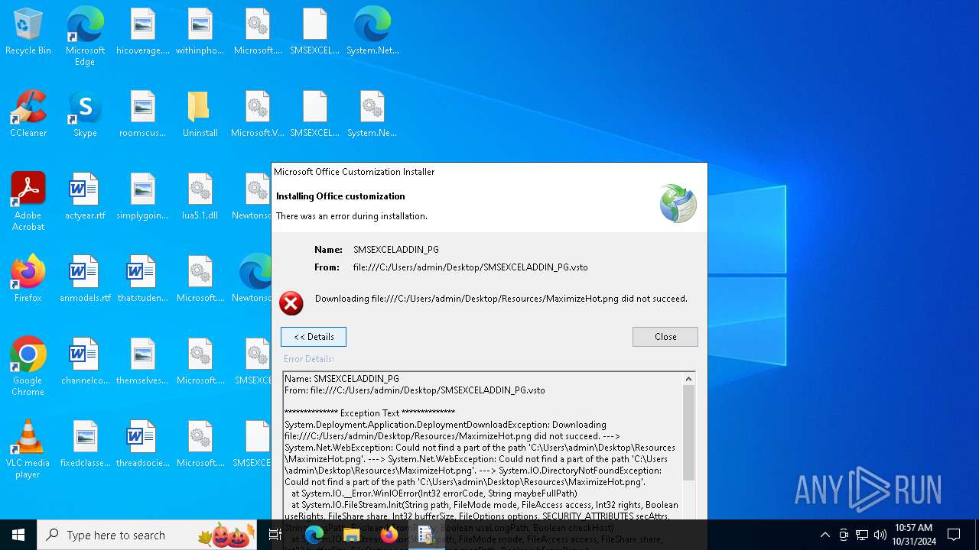Open the Firefox desktop shortcut
Screen dimensions: 979x550
click(x=28, y=280)
